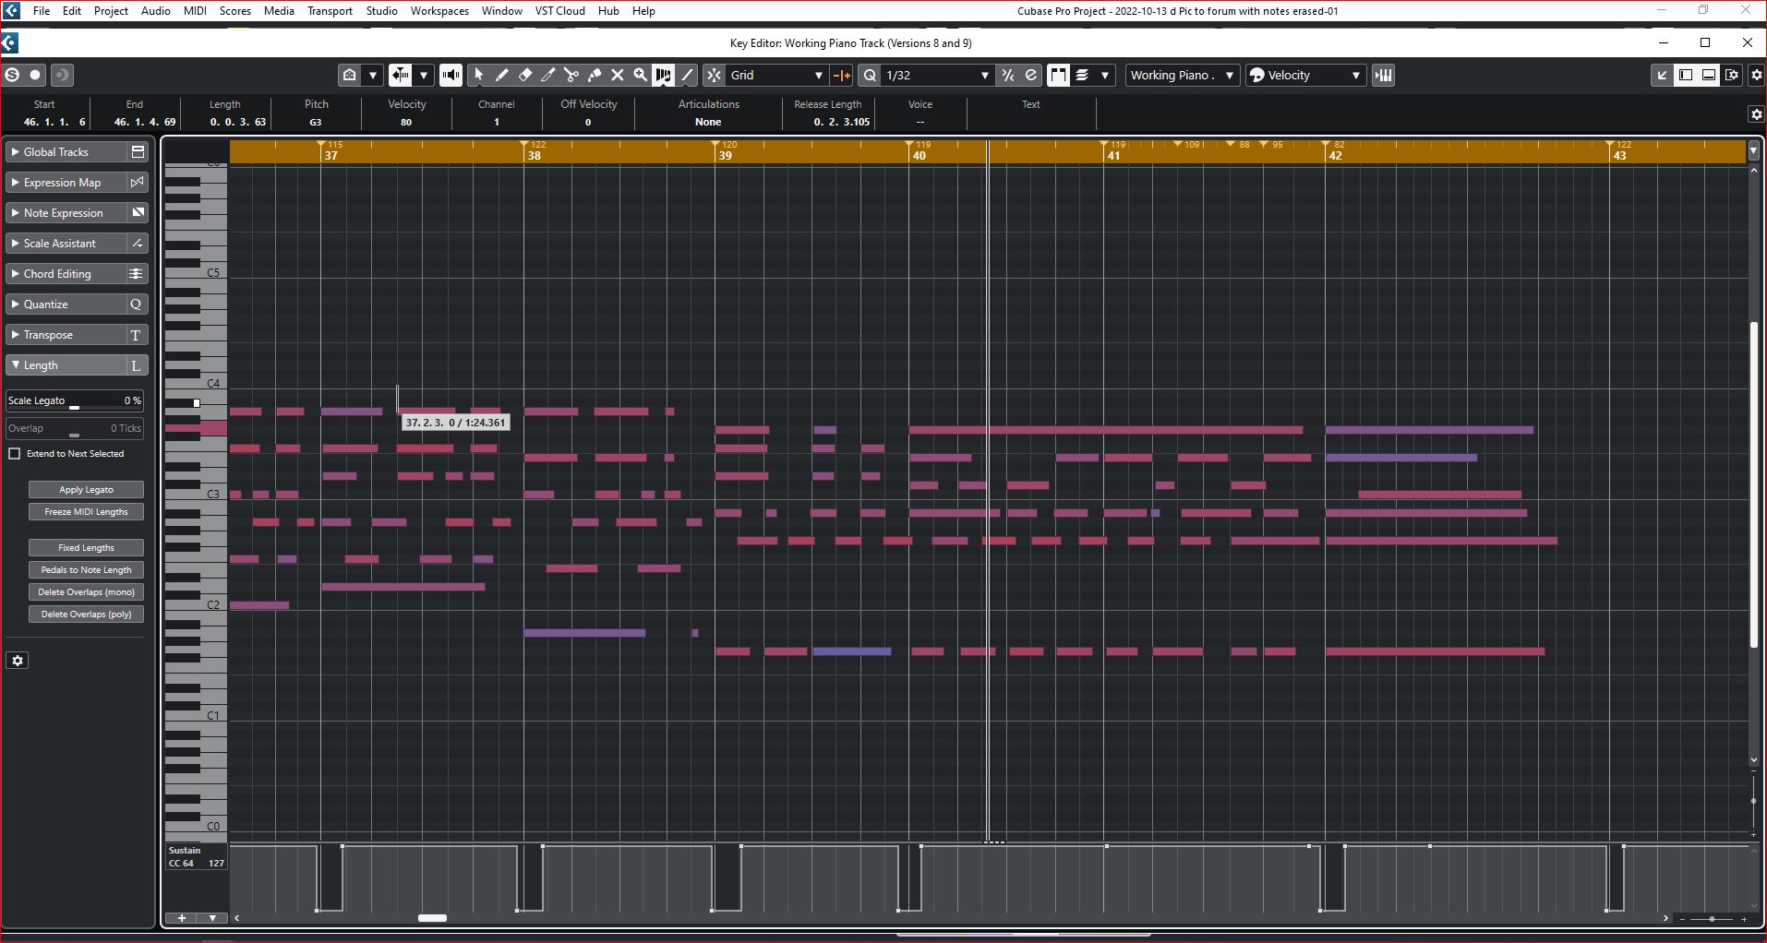Open the VST Cloud menu
Screen dimensions: 1767x943
point(559,11)
